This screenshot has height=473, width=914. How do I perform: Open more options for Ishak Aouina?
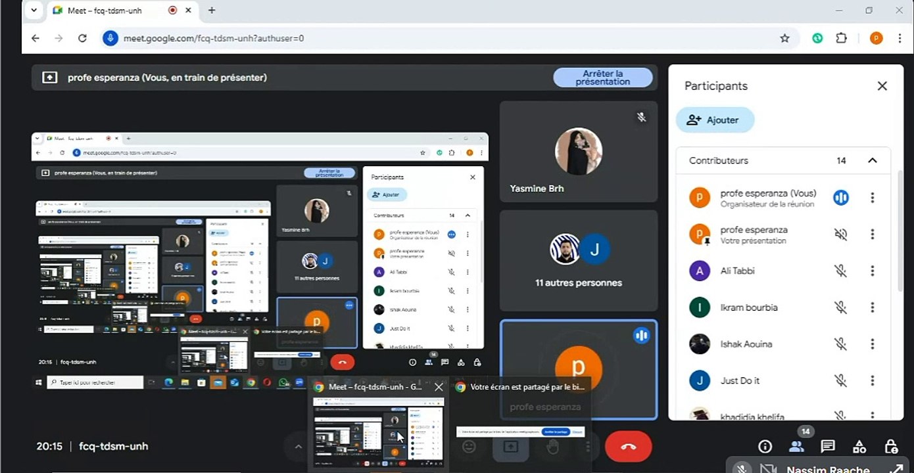click(873, 344)
